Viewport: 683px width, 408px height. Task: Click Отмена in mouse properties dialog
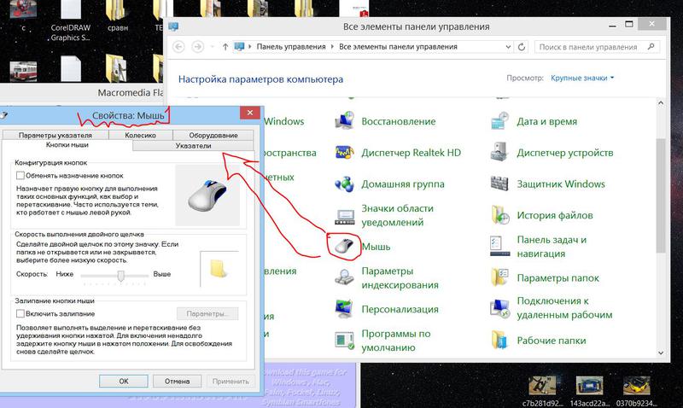point(177,381)
